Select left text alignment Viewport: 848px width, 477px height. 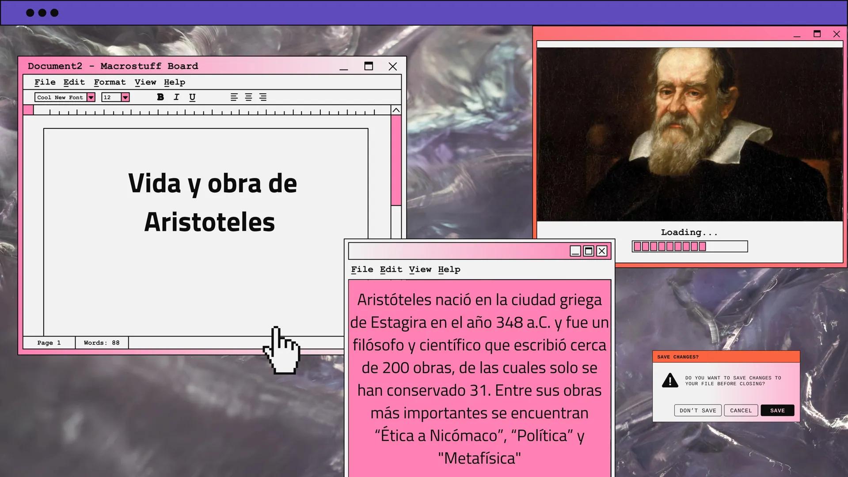(x=233, y=97)
